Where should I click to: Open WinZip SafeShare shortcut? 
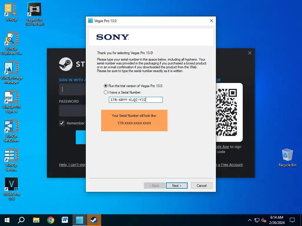12,131
